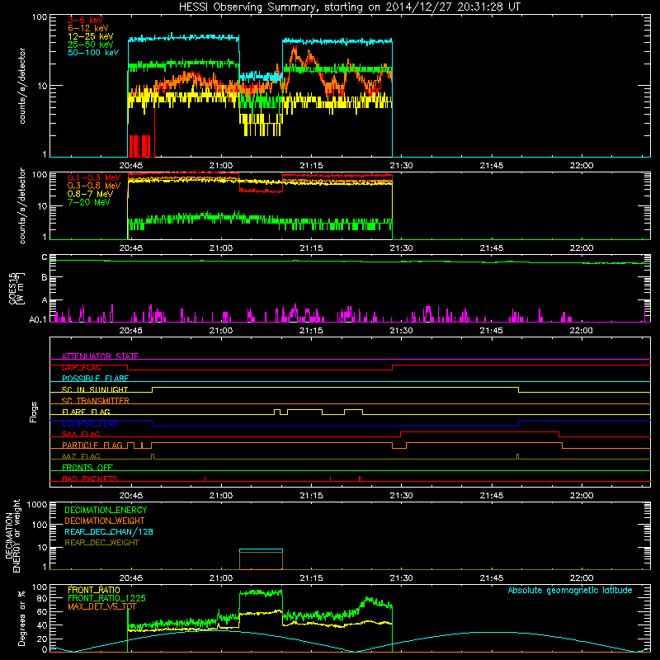Select the 22:00 tick under GOES15 plot
Image resolution: width=660 pixels, height=660 pixels.
click(582, 331)
